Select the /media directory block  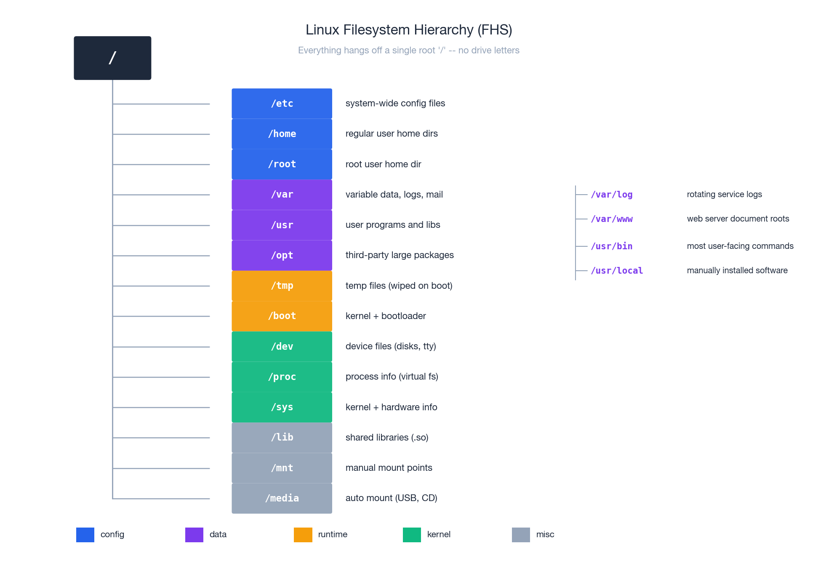[282, 498]
